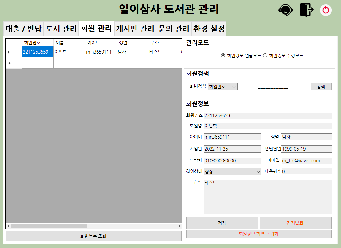The width and height of the screenshot is (341, 248).
Task: Switch to the 게시판 관리 tab
Action: tap(134, 28)
